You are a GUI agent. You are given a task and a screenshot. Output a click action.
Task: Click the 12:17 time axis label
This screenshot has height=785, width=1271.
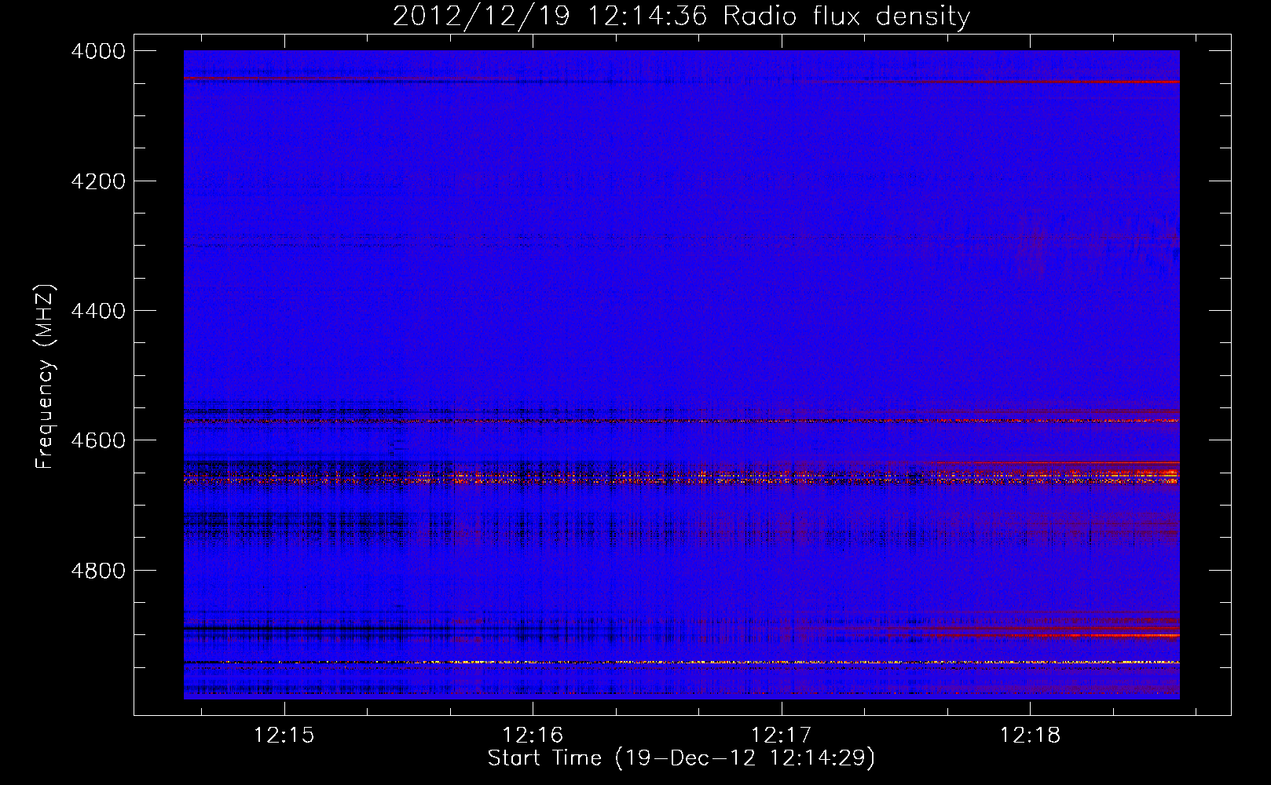[x=782, y=735]
